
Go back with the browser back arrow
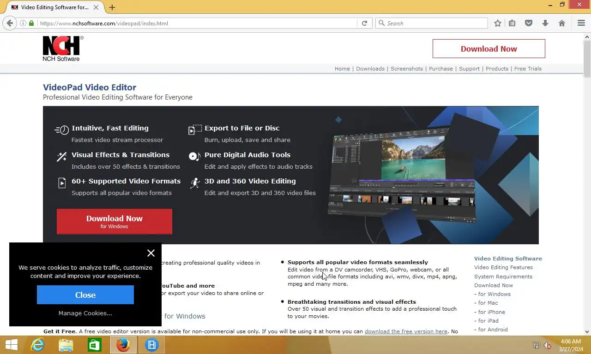click(x=10, y=23)
